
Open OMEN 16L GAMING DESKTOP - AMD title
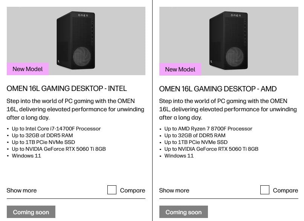(218, 89)
